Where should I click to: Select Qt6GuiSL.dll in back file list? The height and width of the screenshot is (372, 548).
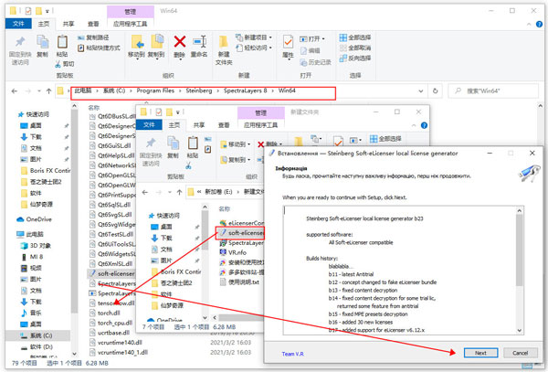[111, 145]
